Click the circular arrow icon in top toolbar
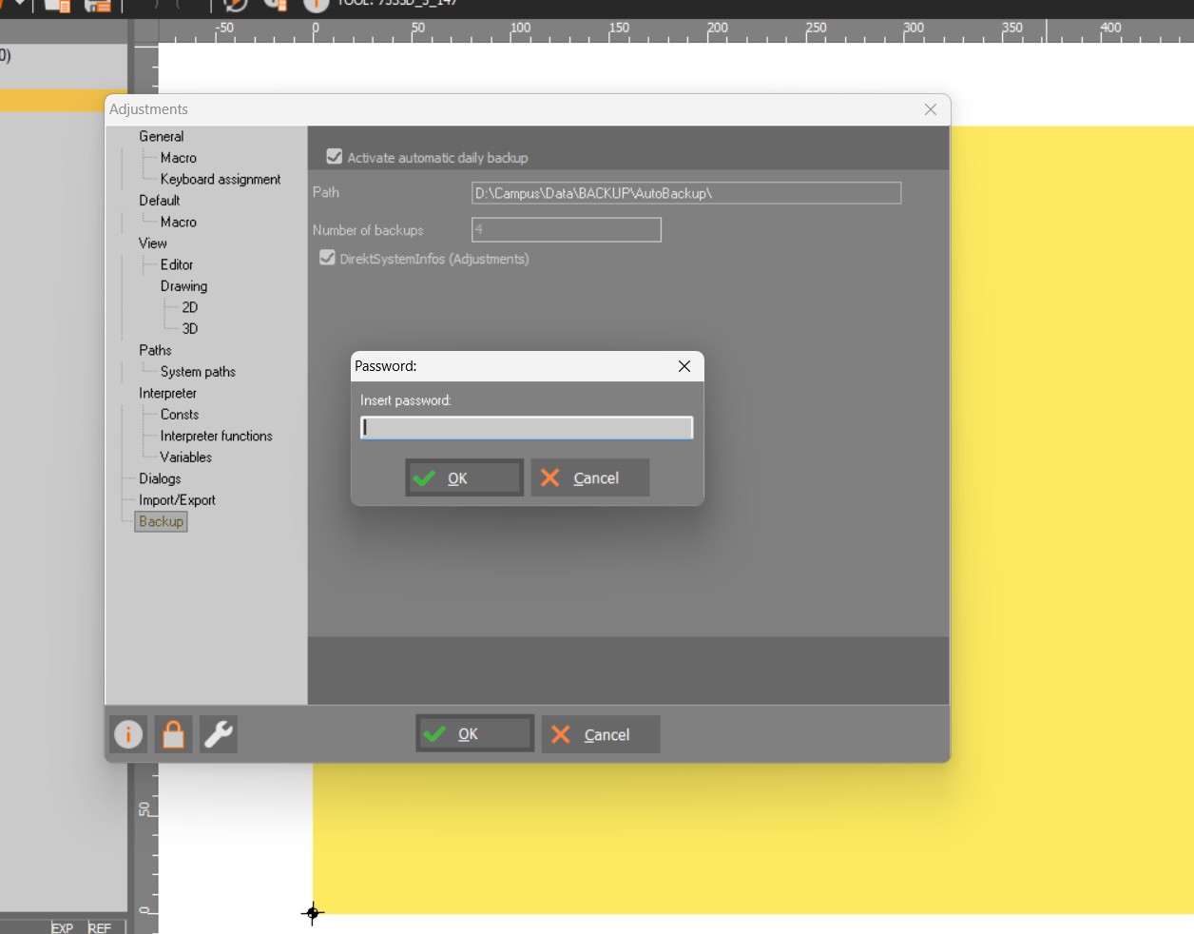The image size is (1194, 934). tap(235, 5)
